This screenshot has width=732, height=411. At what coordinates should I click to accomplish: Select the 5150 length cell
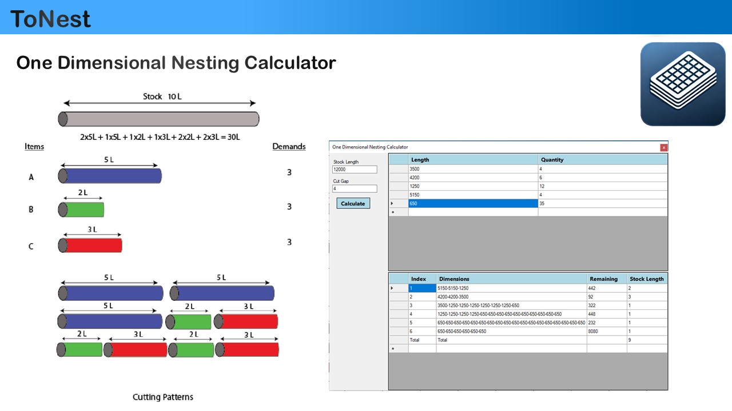pos(473,195)
